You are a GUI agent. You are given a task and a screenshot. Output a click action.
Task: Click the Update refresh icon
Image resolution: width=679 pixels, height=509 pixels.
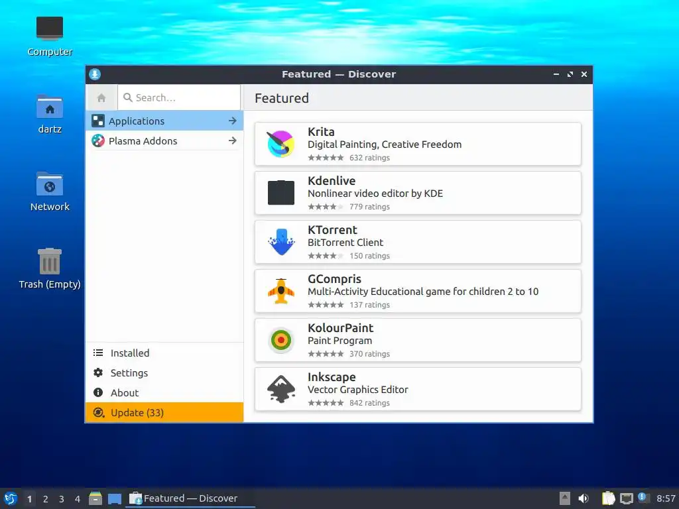(98, 412)
